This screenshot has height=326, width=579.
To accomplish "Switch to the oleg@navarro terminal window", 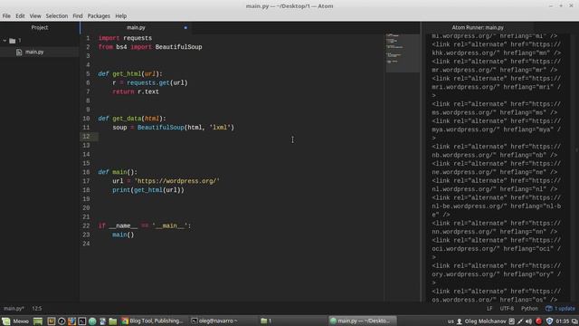I will 214,321.
